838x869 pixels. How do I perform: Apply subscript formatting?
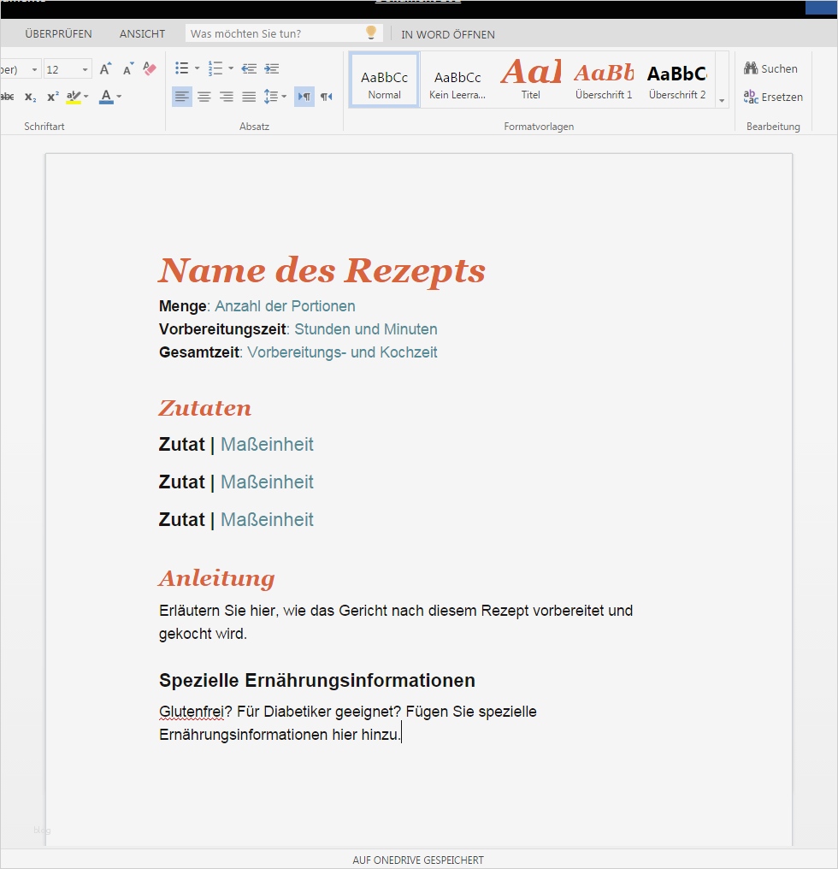pyautogui.click(x=30, y=97)
